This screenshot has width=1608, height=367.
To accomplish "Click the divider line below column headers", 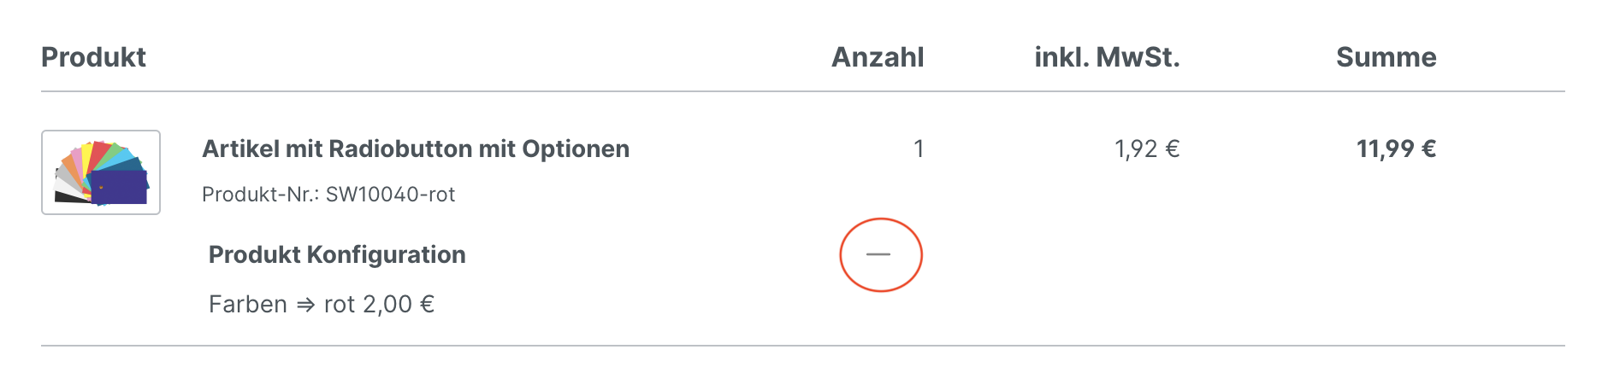I will point(802,91).
